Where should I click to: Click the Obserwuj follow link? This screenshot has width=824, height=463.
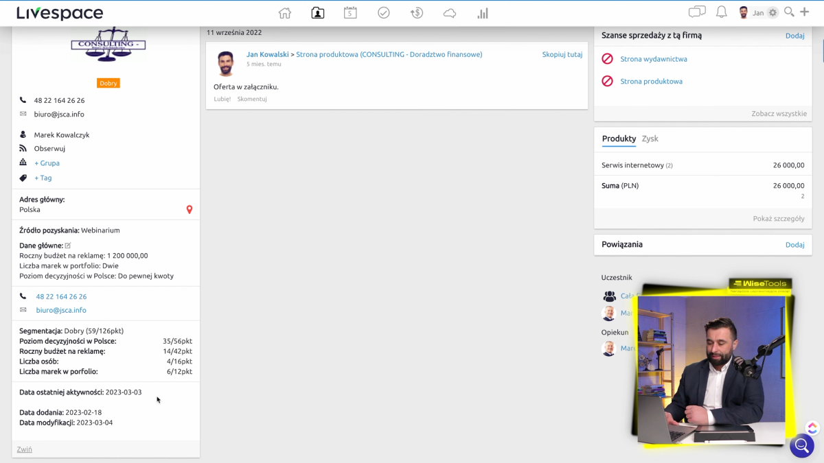pos(49,148)
